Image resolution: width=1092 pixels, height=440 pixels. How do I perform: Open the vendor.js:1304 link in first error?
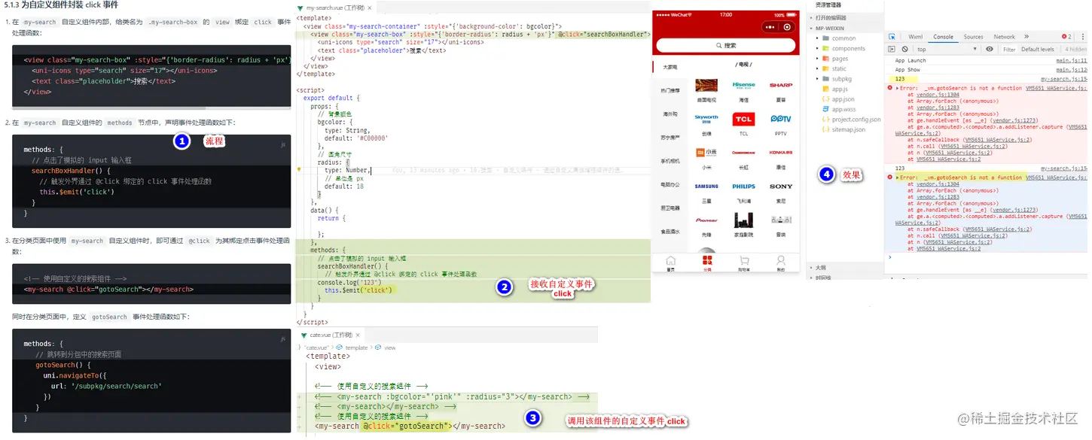pyautogui.click(x=938, y=95)
